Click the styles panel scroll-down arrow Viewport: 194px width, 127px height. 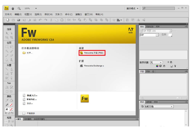(186, 125)
